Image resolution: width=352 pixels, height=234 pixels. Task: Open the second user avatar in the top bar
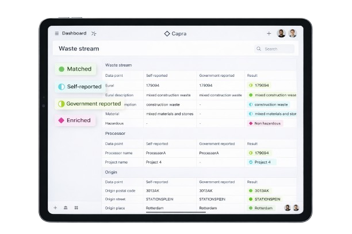point(293,33)
